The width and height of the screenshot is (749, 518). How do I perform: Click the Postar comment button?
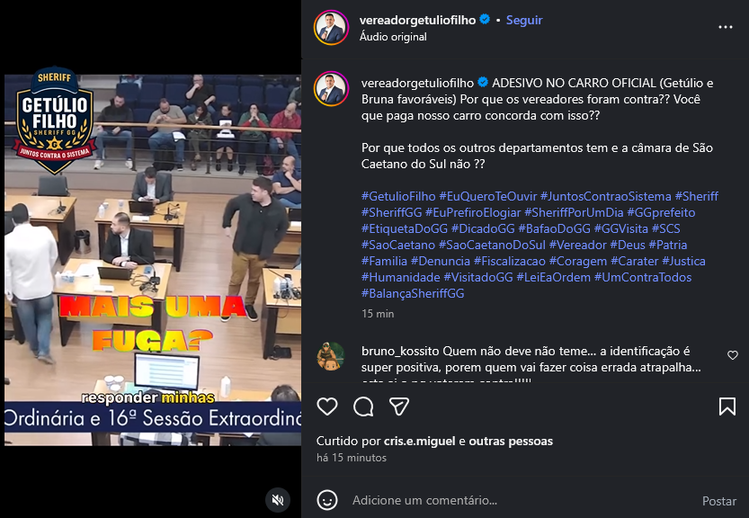pos(719,501)
